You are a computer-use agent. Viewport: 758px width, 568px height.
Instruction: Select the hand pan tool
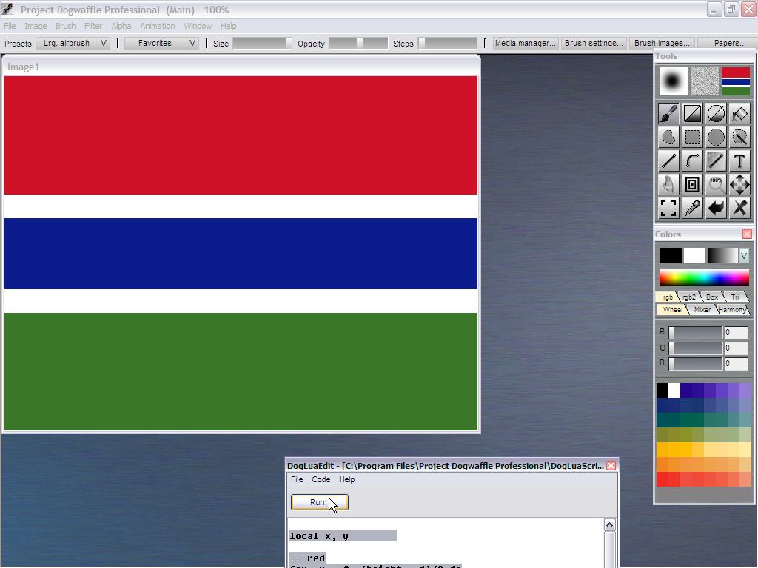pos(668,184)
